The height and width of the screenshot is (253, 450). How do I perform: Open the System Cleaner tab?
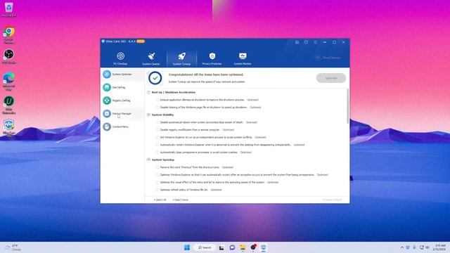(151, 58)
